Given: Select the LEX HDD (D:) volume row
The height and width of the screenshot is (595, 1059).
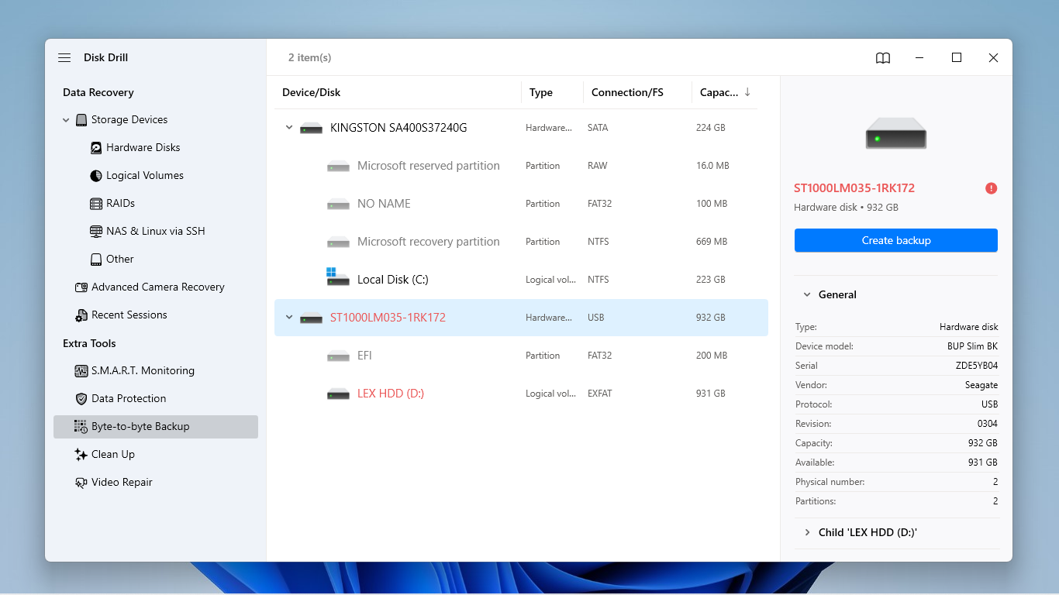Looking at the screenshot, I should pos(521,394).
